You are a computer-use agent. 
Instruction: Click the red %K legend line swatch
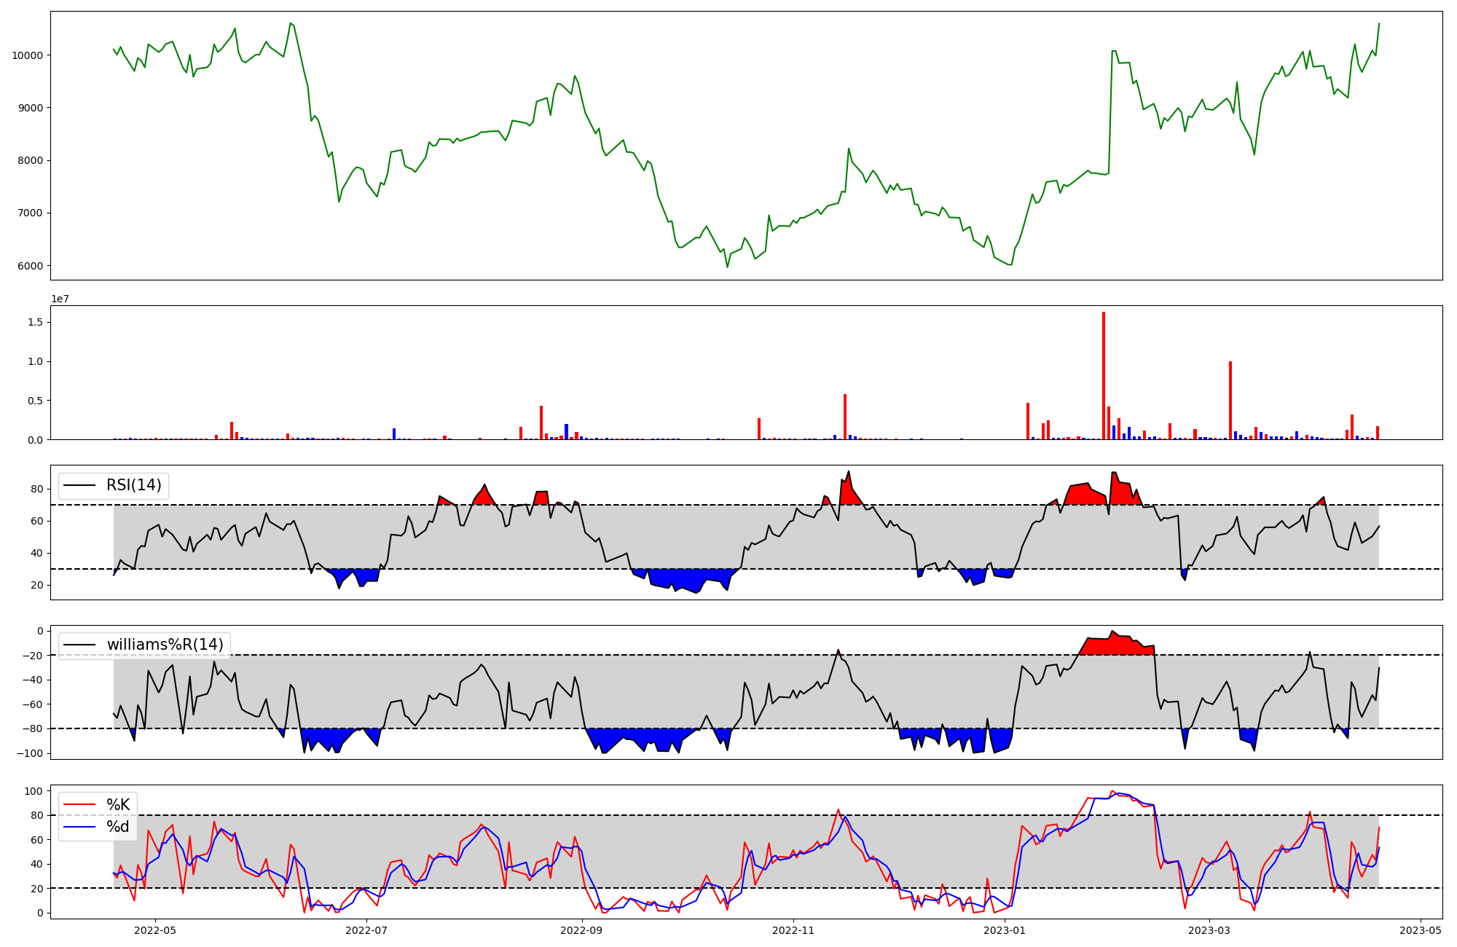[80, 804]
